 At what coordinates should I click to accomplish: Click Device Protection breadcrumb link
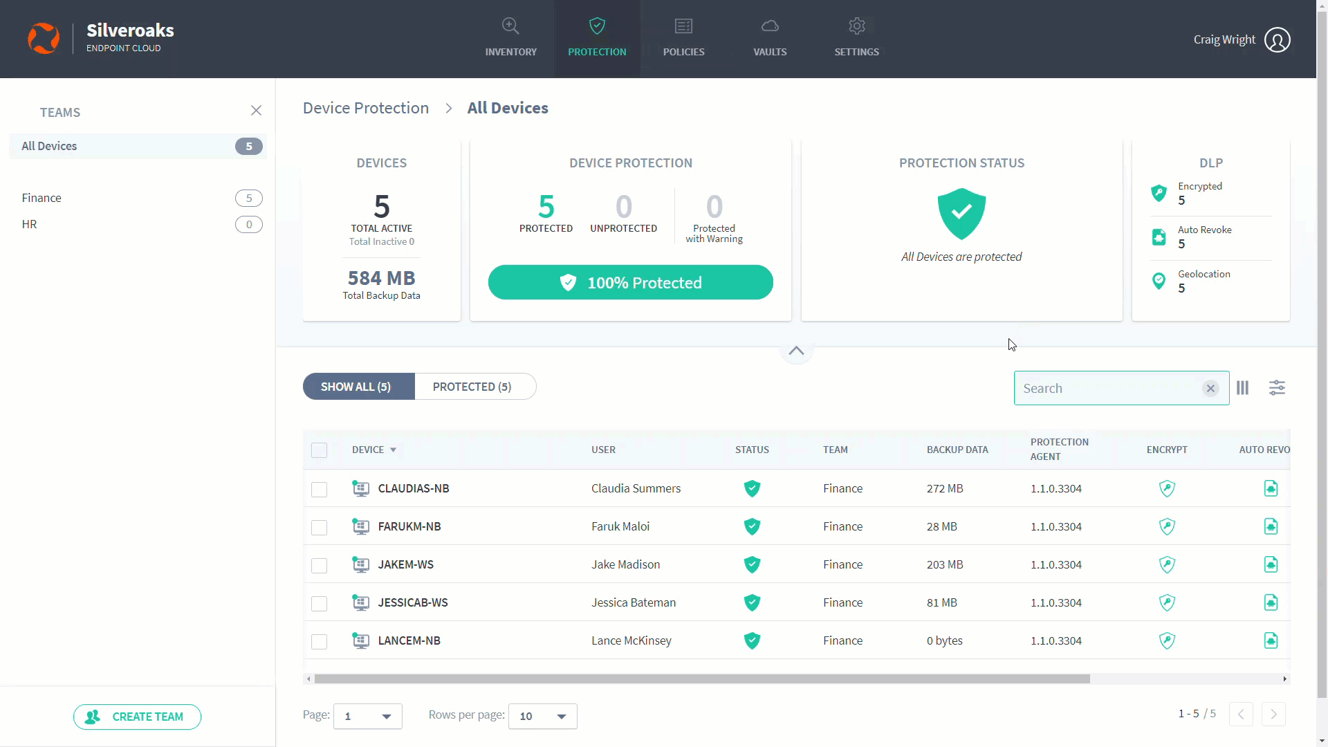point(366,108)
